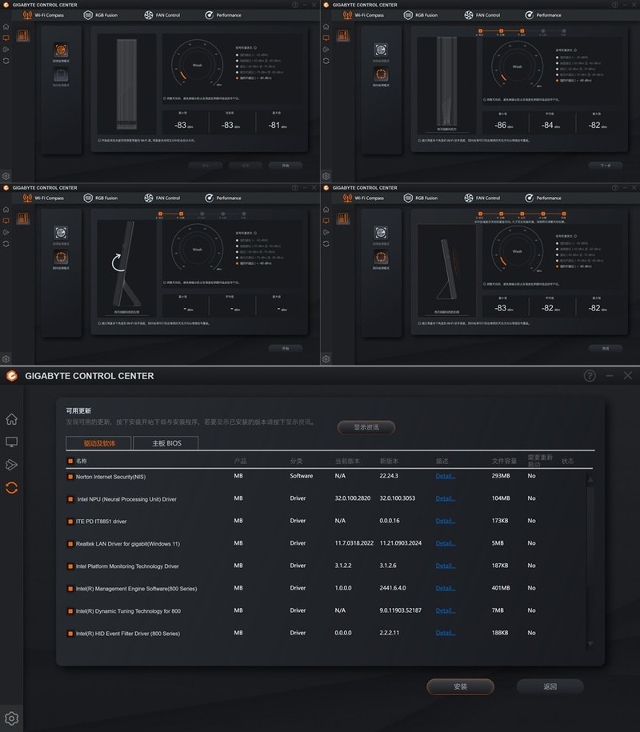640x732 pixels.
Task: Open settings gear in top-left window
Action: click(6, 176)
